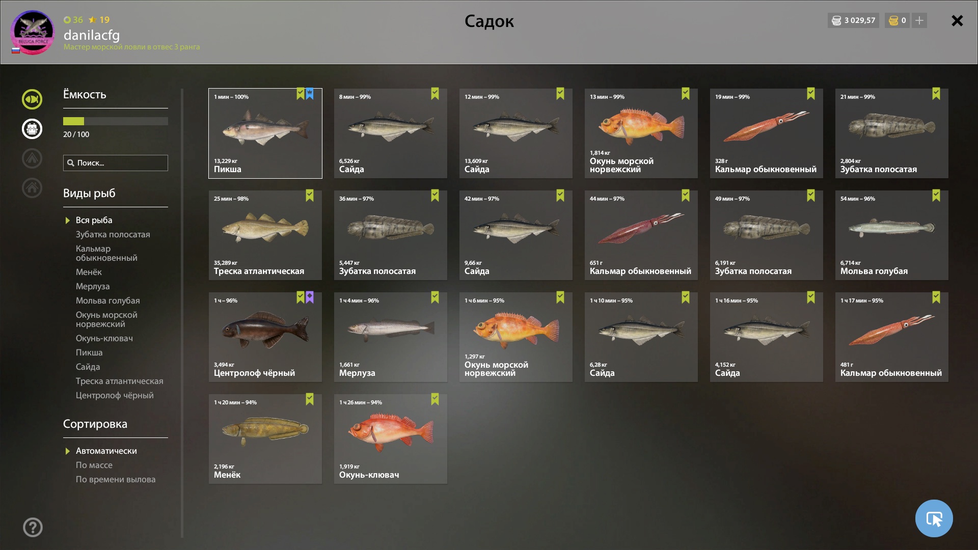Click the danilacfg profile avatar
978x550 pixels.
click(x=33, y=32)
